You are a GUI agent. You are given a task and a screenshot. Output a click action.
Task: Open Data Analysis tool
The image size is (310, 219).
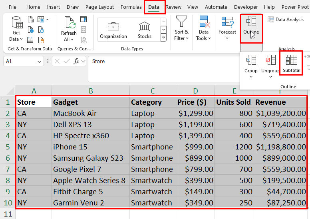(x=286, y=20)
